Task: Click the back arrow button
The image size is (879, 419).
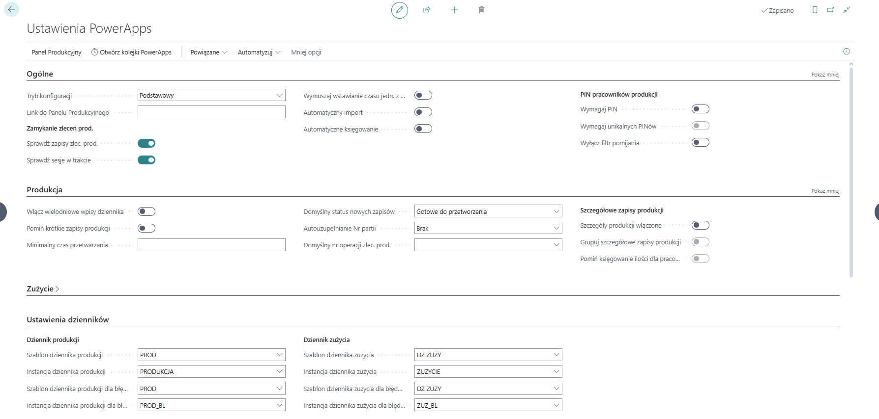Action: [11, 9]
